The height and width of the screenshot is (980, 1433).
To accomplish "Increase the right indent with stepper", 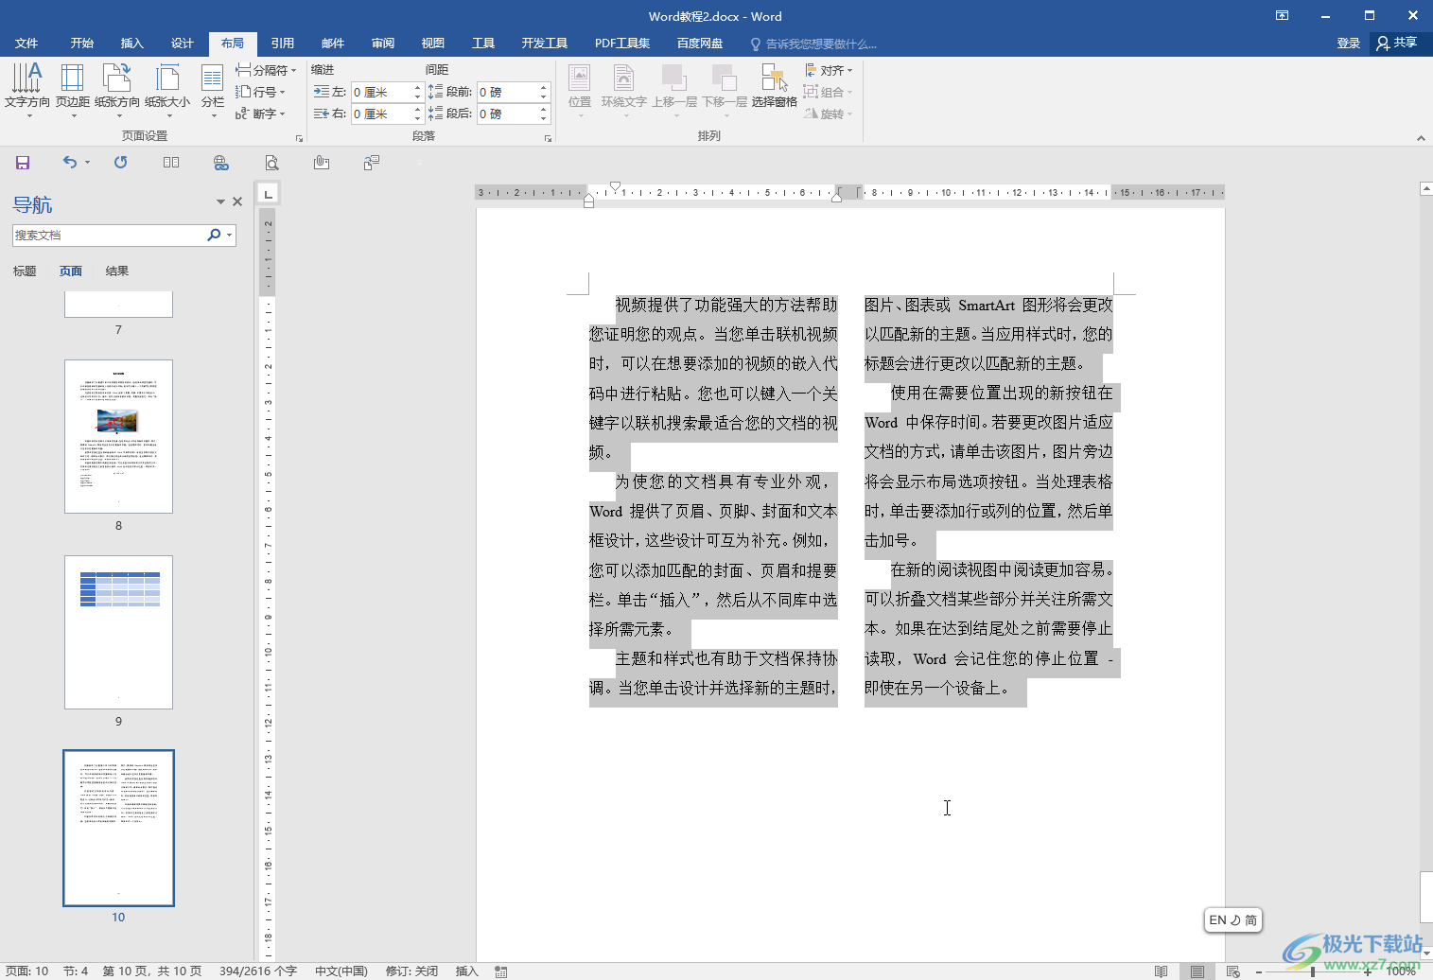I will pyautogui.click(x=417, y=110).
